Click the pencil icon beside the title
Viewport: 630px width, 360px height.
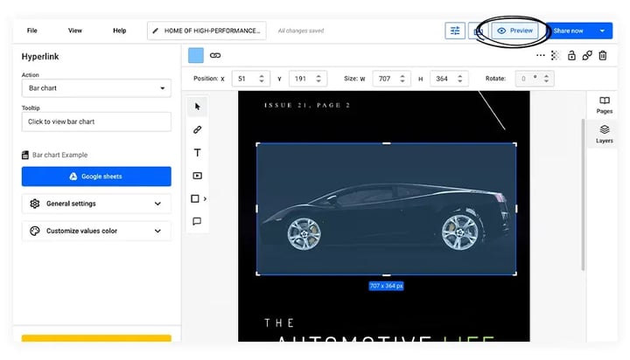[x=156, y=31]
